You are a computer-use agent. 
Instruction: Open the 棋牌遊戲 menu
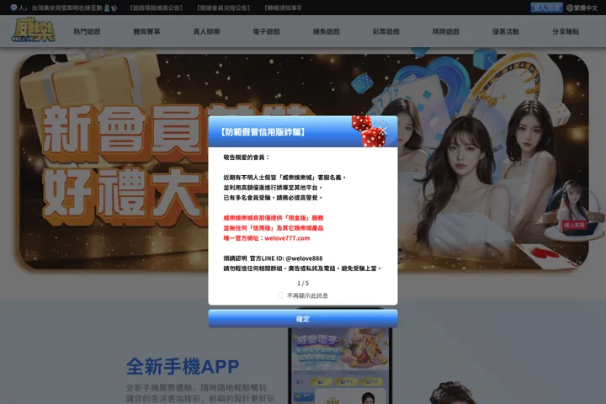pyautogui.click(x=446, y=32)
